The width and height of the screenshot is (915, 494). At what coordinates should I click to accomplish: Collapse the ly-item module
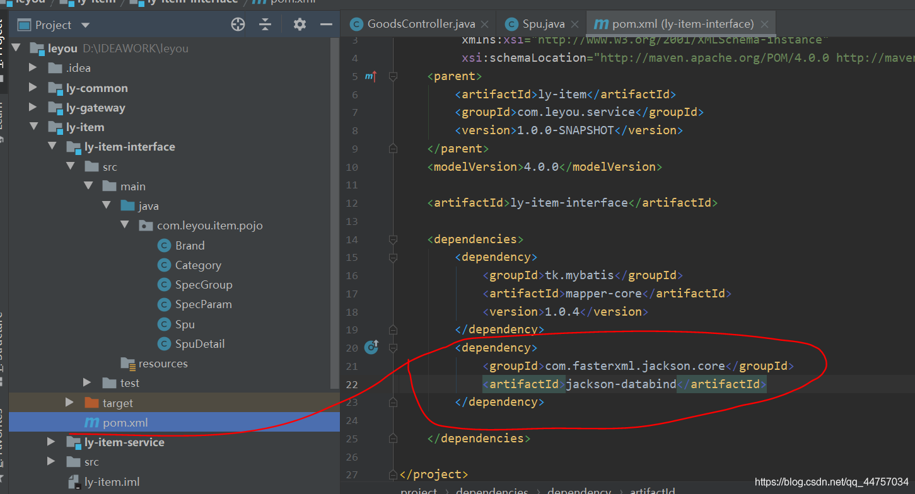click(33, 127)
